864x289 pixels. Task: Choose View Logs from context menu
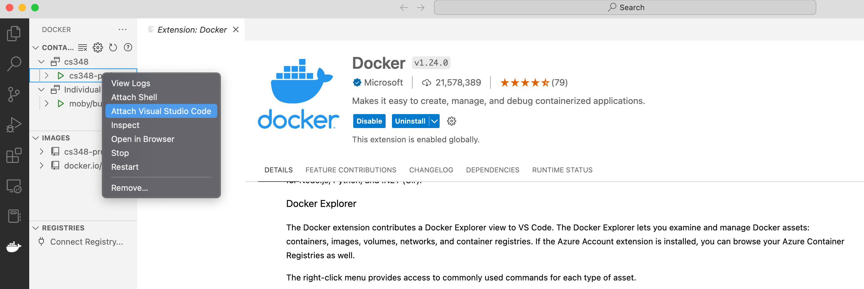[161, 83]
